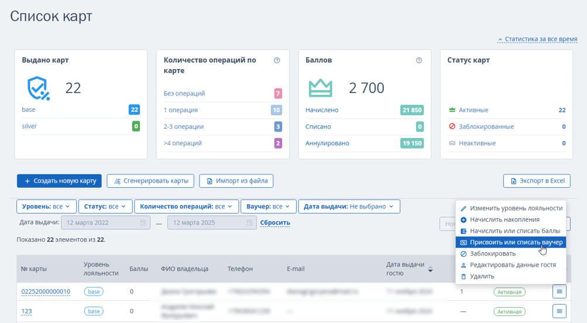
Task: Click the crown icon in Баллов card
Action: [x=321, y=88]
